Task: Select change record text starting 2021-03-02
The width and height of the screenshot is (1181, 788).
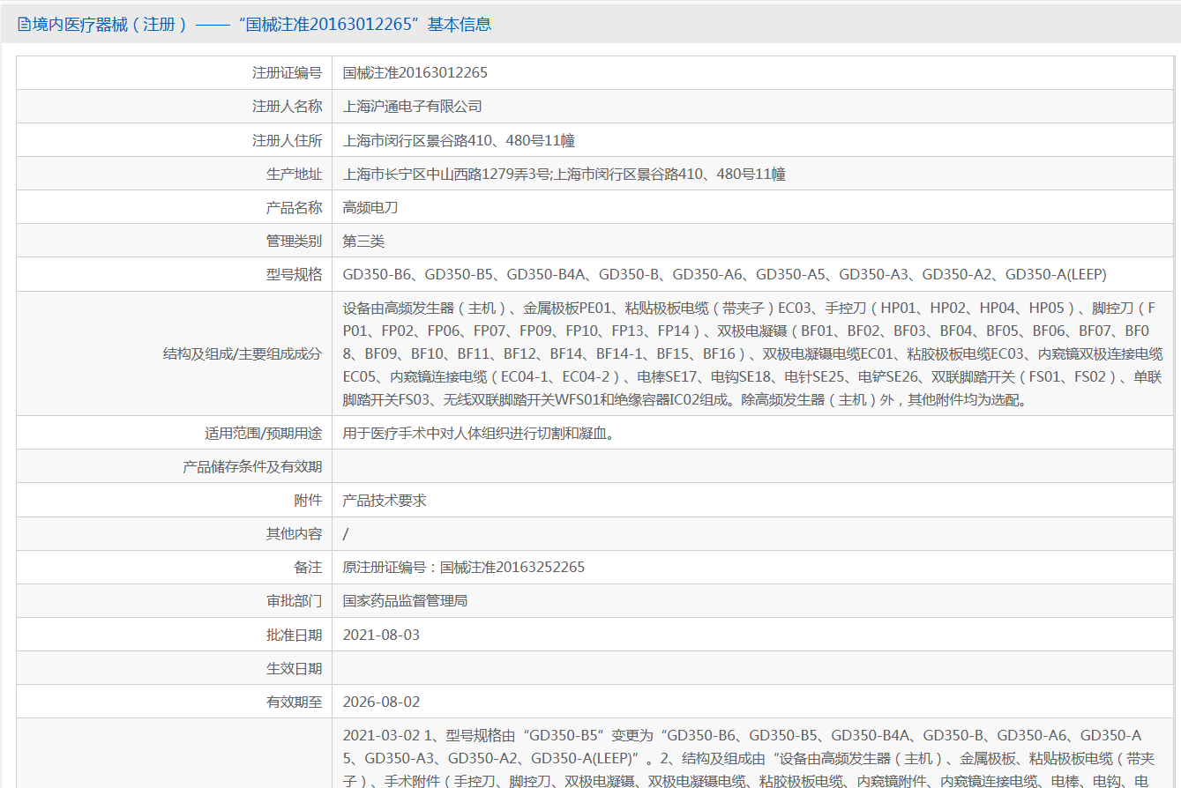Action: [x=751, y=758]
